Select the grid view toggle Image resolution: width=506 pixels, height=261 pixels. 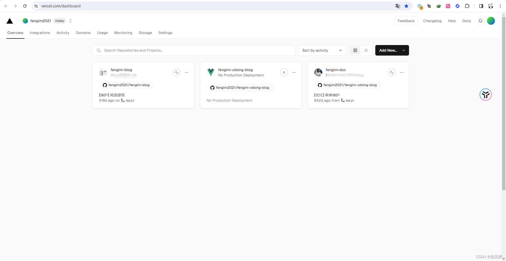[x=355, y=50]
